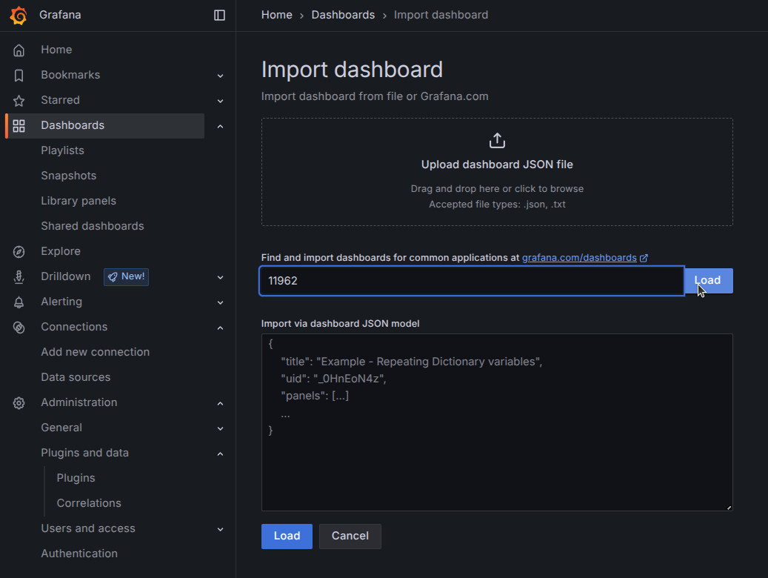Open Authentication in sidebar
The image size is (768, 578).
pyautogui.click(x=79, y=554)
